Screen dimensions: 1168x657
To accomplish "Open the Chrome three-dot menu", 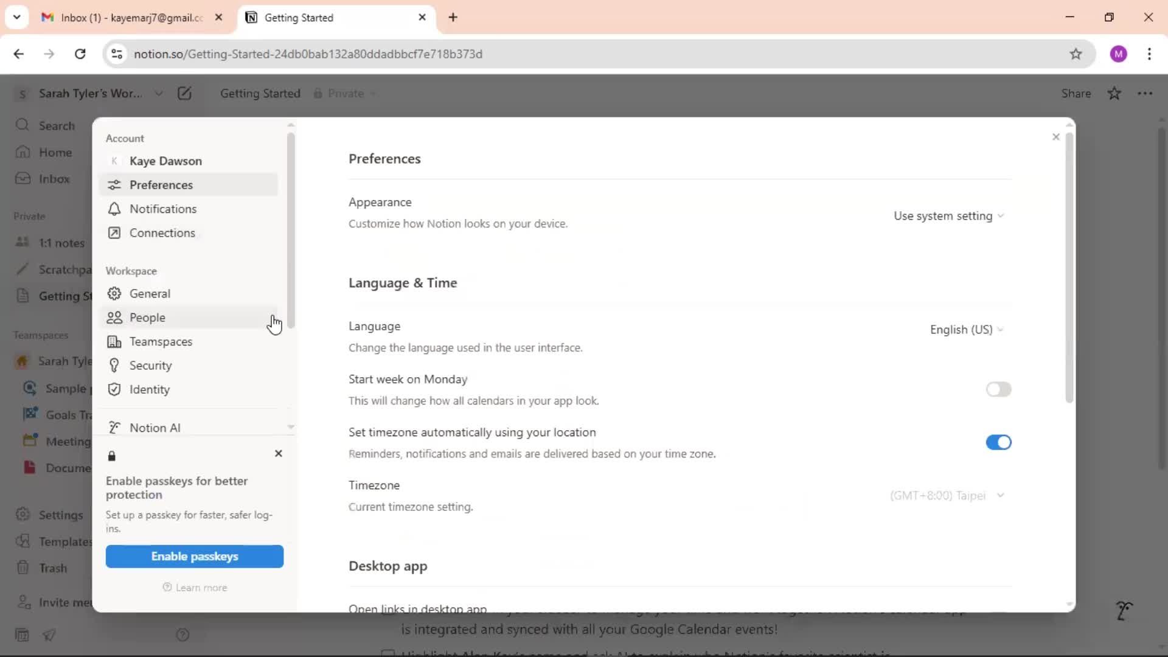I will pyautogui.click(x=1149, y=54).
